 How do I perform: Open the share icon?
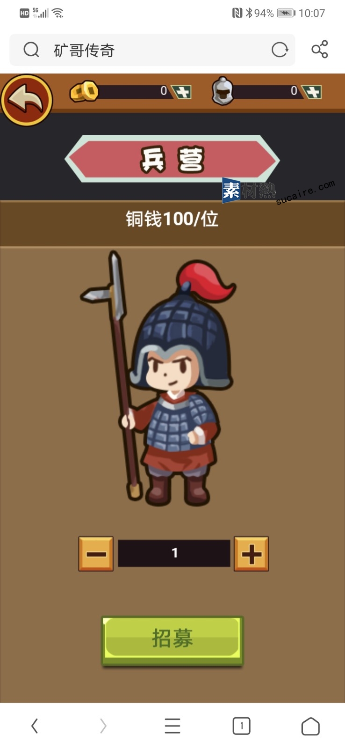click(x=320, y=49)
